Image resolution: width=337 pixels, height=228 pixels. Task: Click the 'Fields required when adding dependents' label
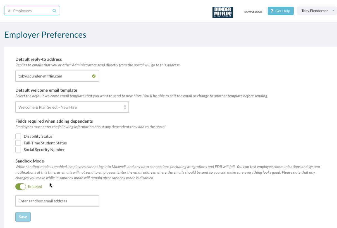[x=54, y=121]
